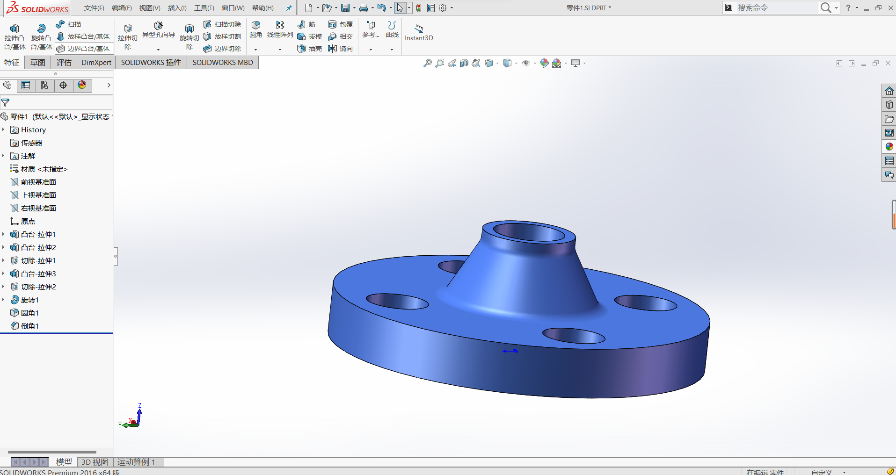The image size is (896, 475).
Task: Select the 倒角1 chamfer feature
Action: click(x=29, y=326)
